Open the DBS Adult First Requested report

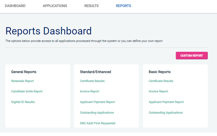tap(98, 123)
